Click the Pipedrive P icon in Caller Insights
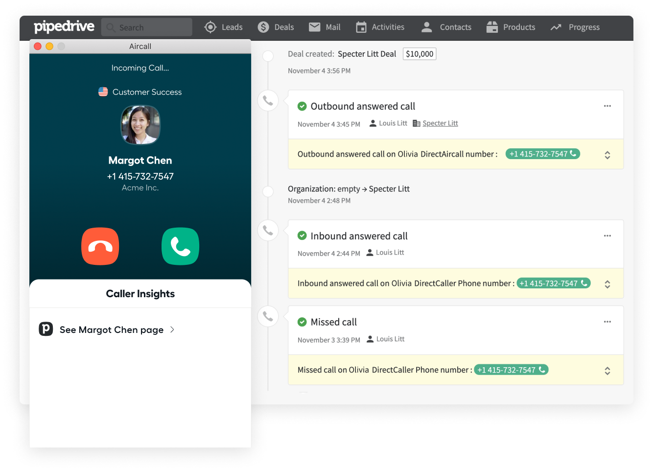 click(x=46, y=329)
